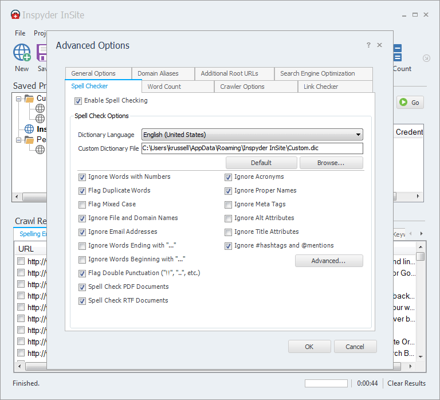Uncheck Ignore Proper Names

pos(228,191)
